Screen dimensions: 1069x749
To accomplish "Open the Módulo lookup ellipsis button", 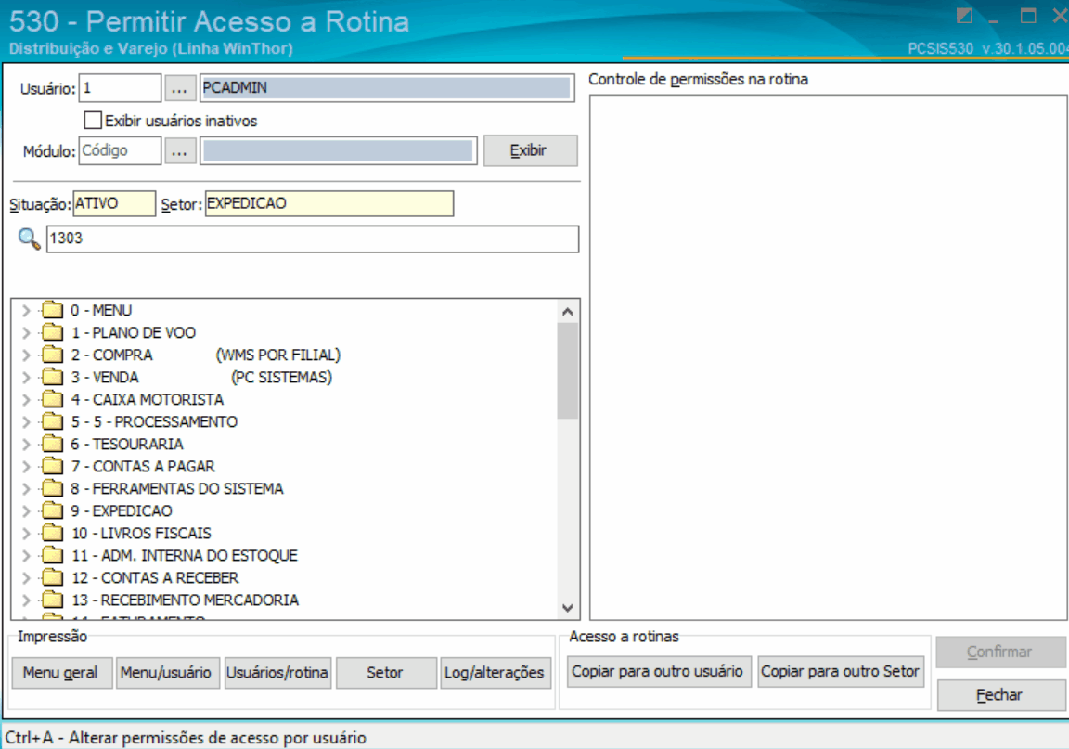I will coord(179,150).
